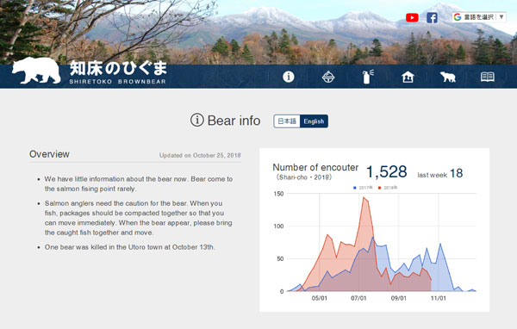Click the Google G translate logo
This screenshot has height=329, width=517.
pyautogui.click(x=458, y=17)
